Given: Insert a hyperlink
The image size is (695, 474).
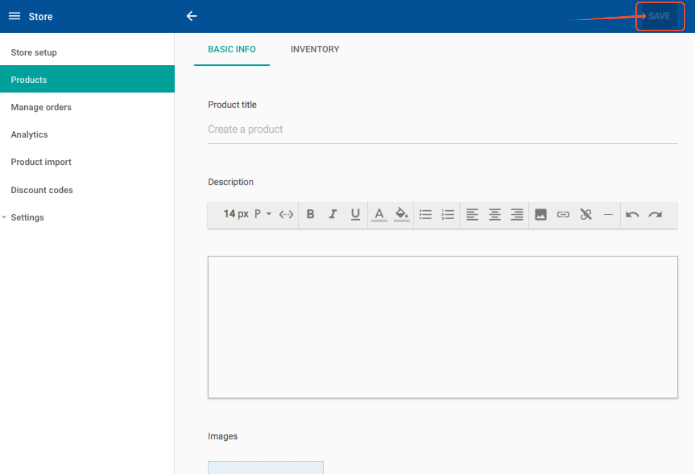Looking at the screenshot, I should (x=563, y=214).
